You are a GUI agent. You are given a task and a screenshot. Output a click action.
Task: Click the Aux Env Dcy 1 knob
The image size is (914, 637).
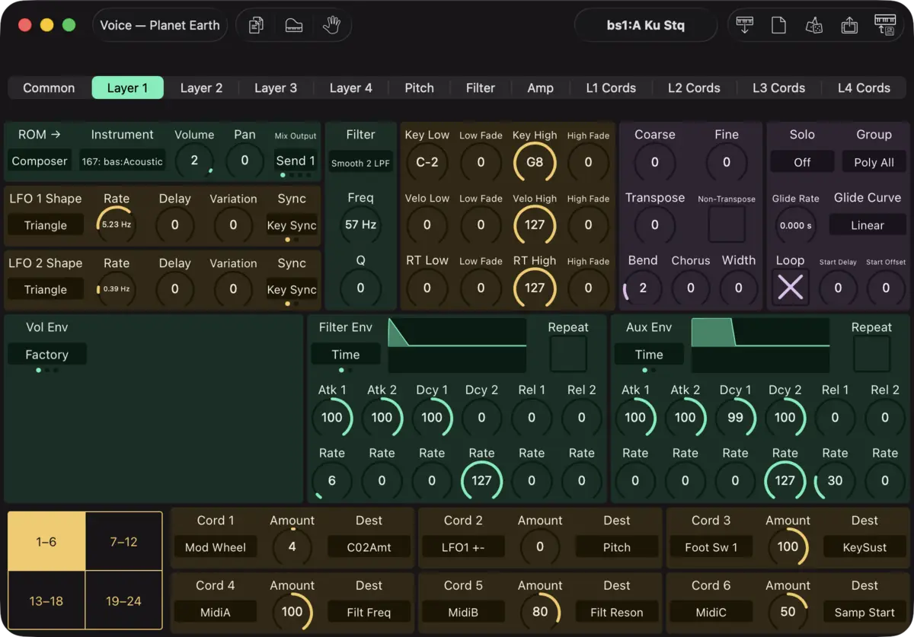pyautogui.click(x=735, y=417)
